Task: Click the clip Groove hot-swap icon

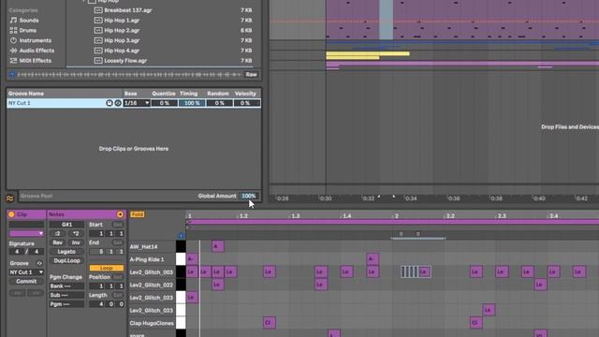Action: point(39,263)
